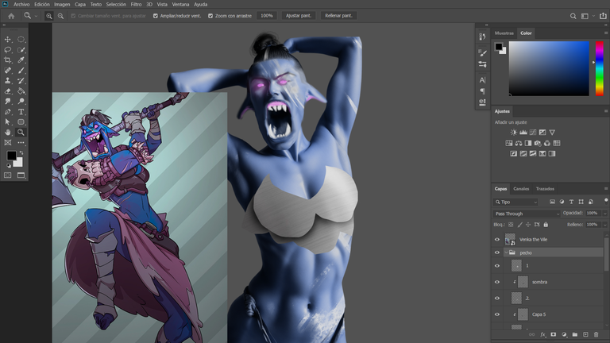Open the Edición menu

point(42,4)
